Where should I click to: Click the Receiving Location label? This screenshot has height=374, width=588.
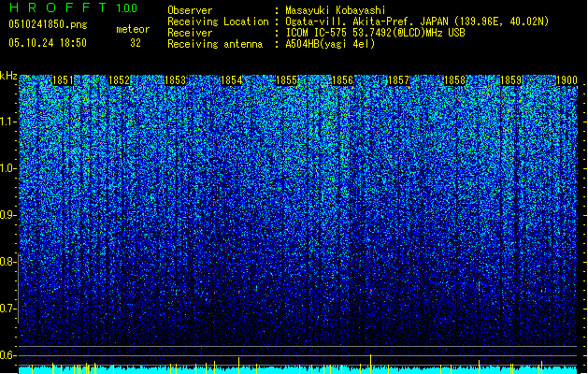[218, 22]
